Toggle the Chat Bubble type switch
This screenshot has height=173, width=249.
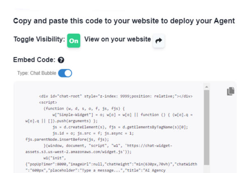click(65, 73)
